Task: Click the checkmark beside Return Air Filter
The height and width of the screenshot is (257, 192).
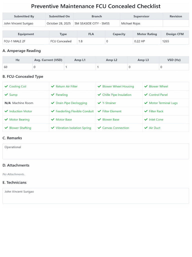Action: pyautogui.click(x=53, y=86)
